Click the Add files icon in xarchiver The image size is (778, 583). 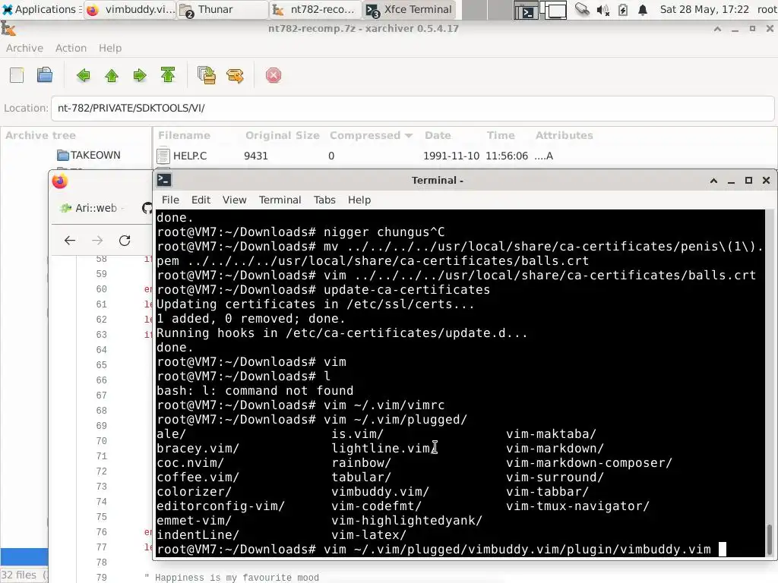pyautogui.click(x=207, y=75)
